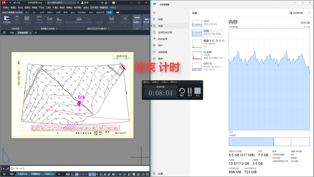The height and width of the screenshot is (177, 314).
Task: Click 运行新任务 (Run new task) button
Action: coord(296,13)
